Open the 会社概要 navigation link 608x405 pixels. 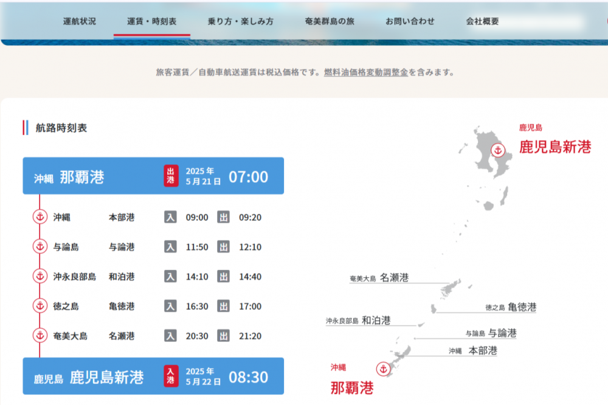(x=483, y=21)
